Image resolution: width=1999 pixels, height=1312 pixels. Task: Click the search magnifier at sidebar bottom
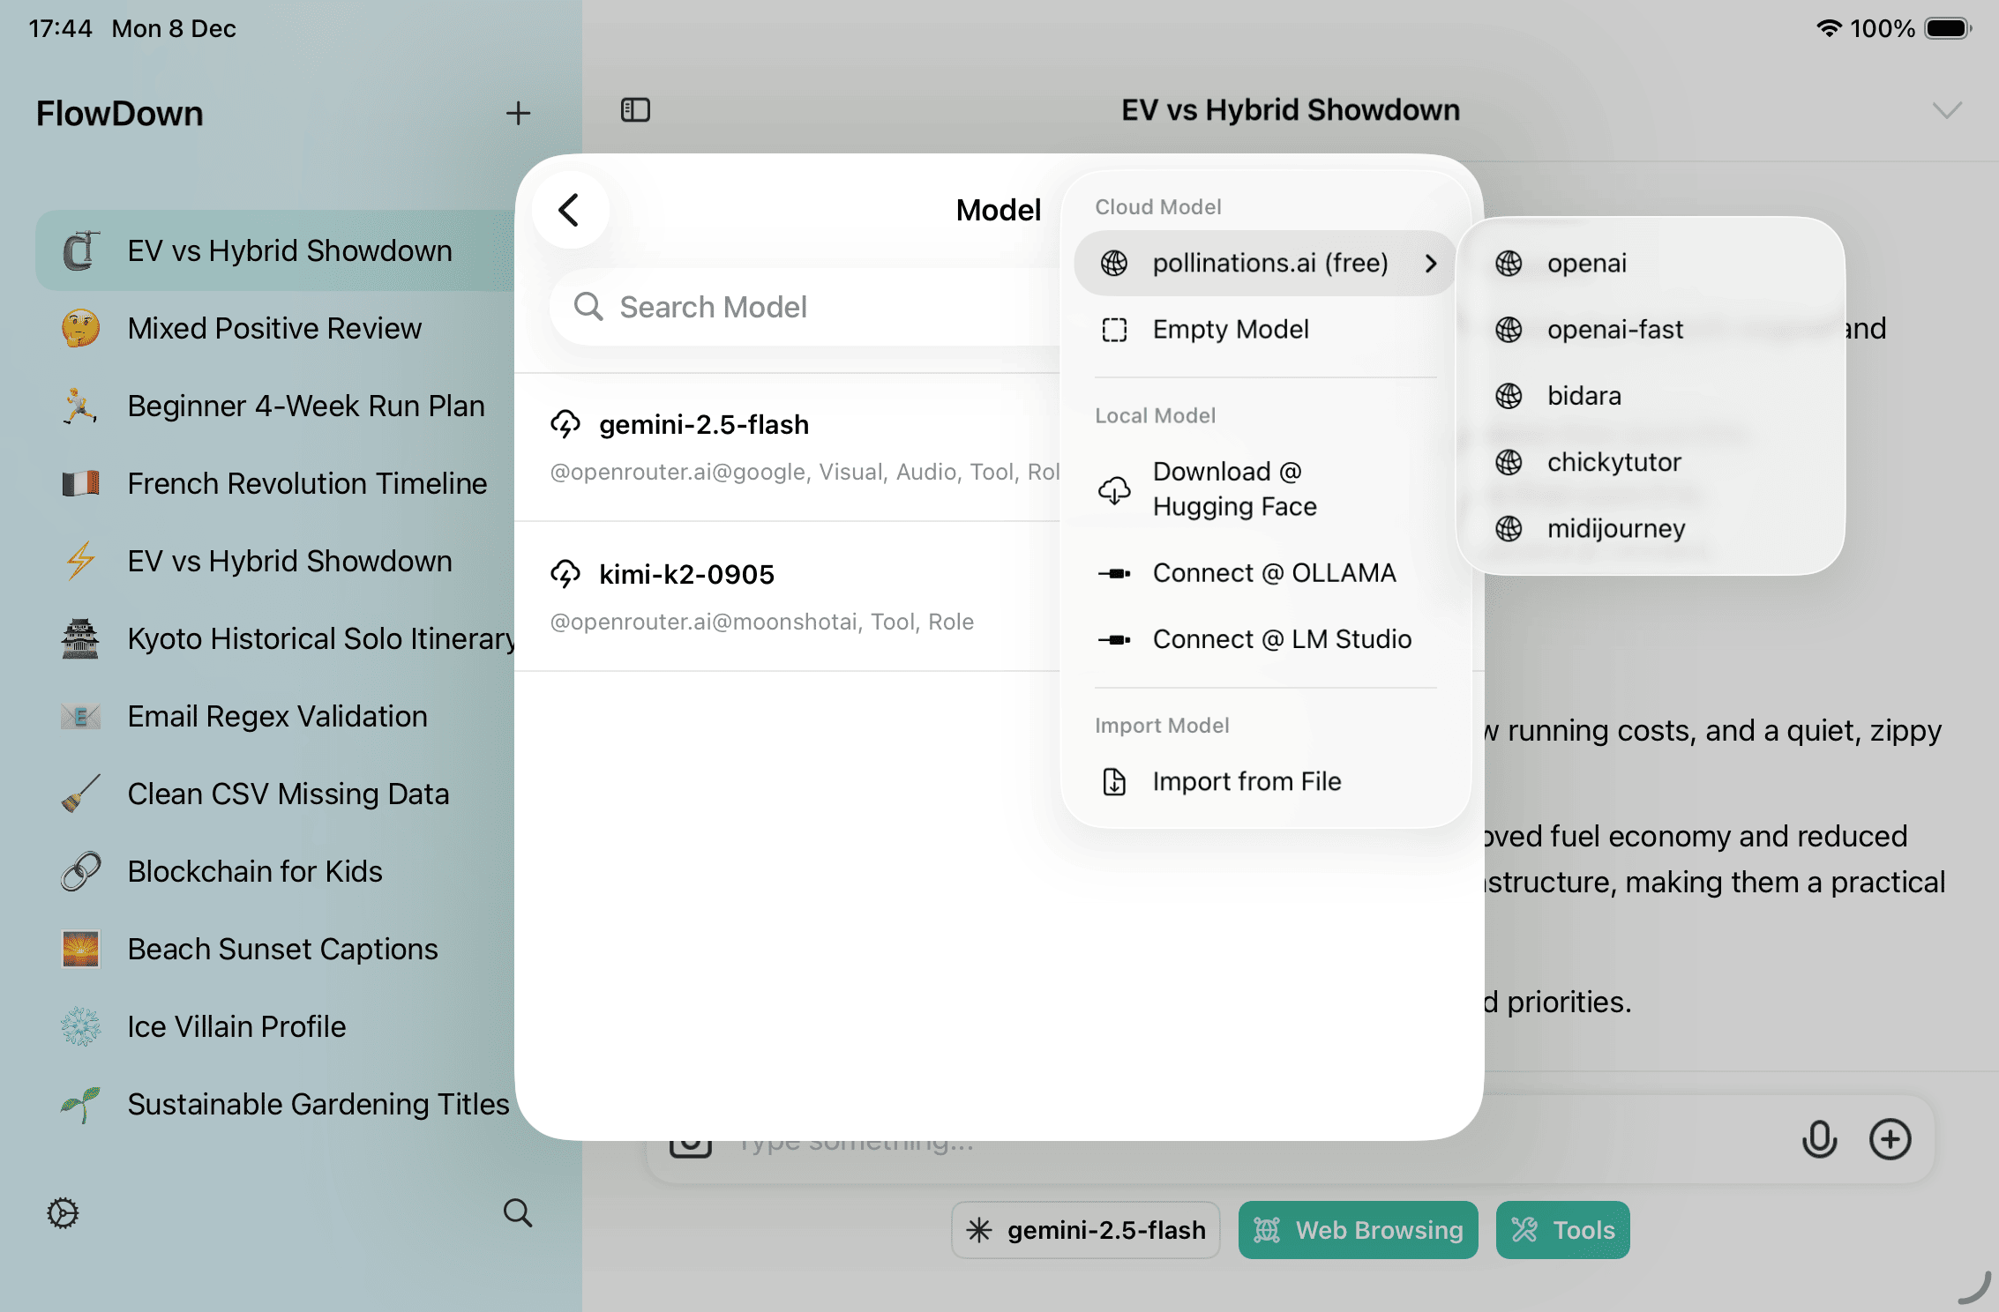point(518,1214)
